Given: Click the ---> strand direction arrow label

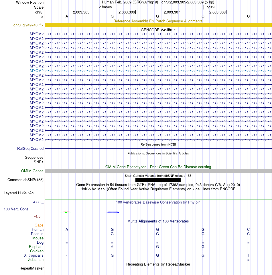Looking at the screenshot, I should [x=40, y=17].
